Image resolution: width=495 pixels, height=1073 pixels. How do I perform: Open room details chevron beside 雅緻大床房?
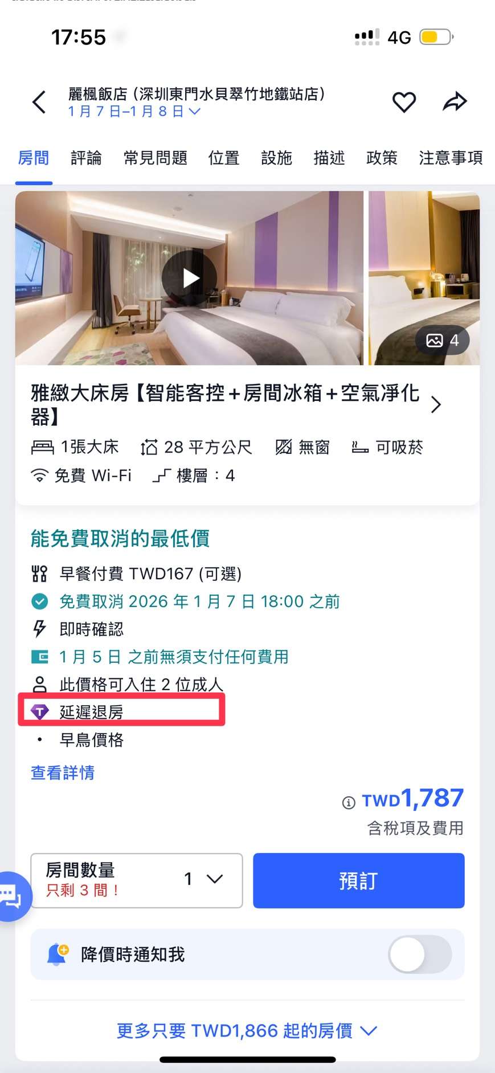436,404
